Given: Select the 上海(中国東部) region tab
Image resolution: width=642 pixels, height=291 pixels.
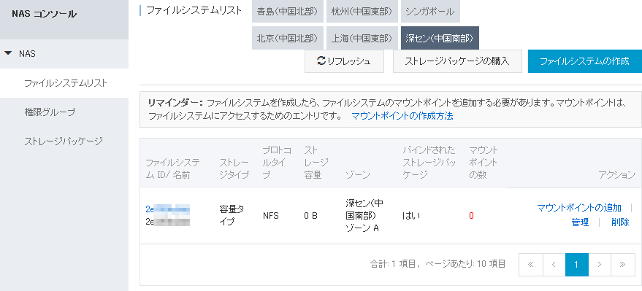Looking at the screenshot, I should [362, 39].
